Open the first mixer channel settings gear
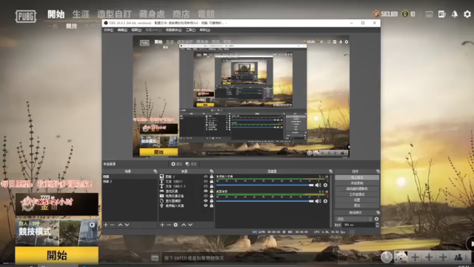 tap(325, 185)
